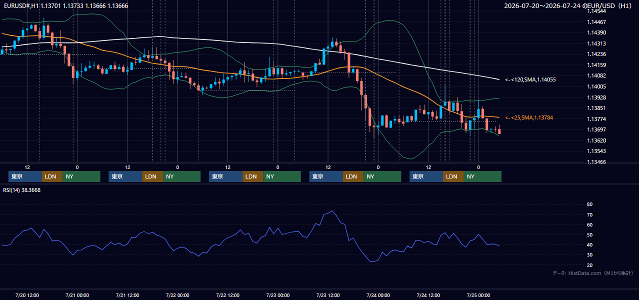Click RSI scale value 30
The height and width of the screenshot is (300, 639).
point(589,254)
